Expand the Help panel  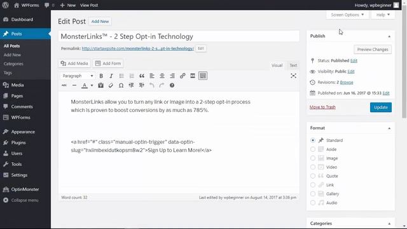[x=383, y=15]
